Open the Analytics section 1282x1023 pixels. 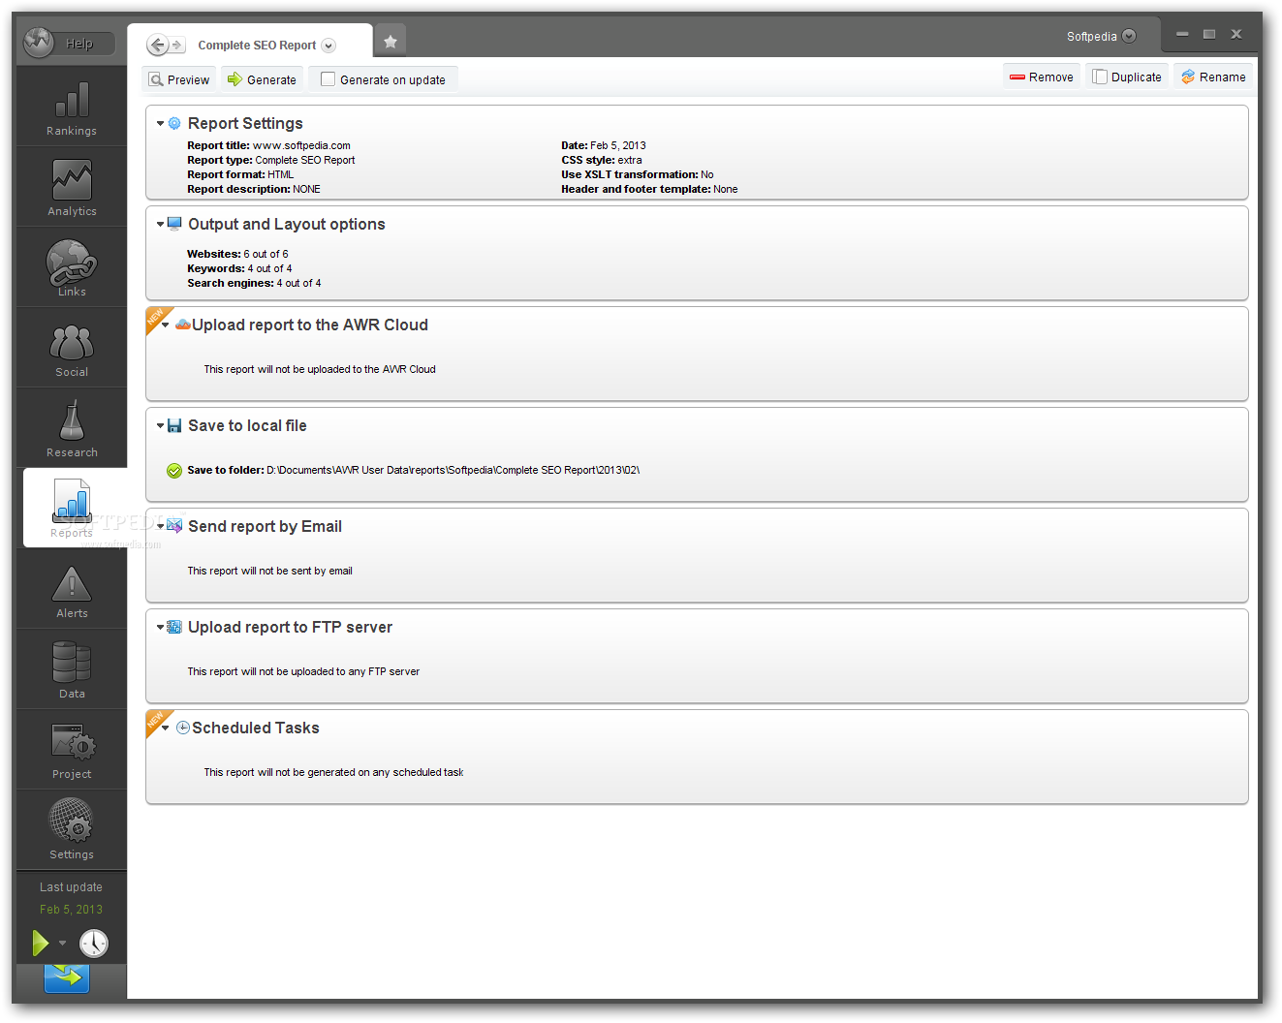pyautogui.click(x=72, y=188)
